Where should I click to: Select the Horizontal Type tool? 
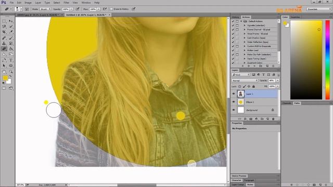point(11,60)
